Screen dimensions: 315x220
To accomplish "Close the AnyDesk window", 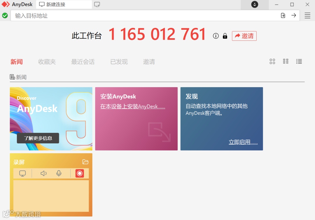I will click(x=307, y=4).
